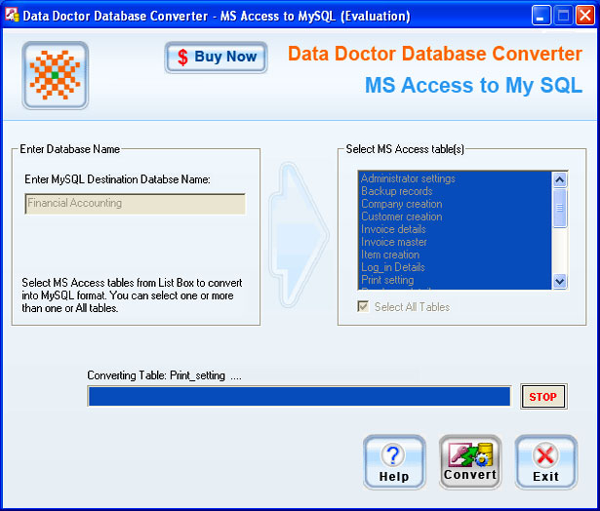Select Log_in Details table in list
This screenshot has width=600, height=511.
(455, 267)
